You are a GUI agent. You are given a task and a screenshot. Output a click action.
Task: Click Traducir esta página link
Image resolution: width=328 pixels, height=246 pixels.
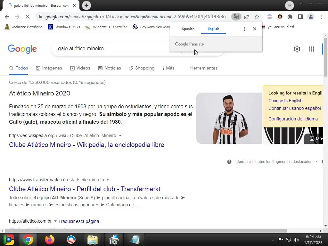79,221
